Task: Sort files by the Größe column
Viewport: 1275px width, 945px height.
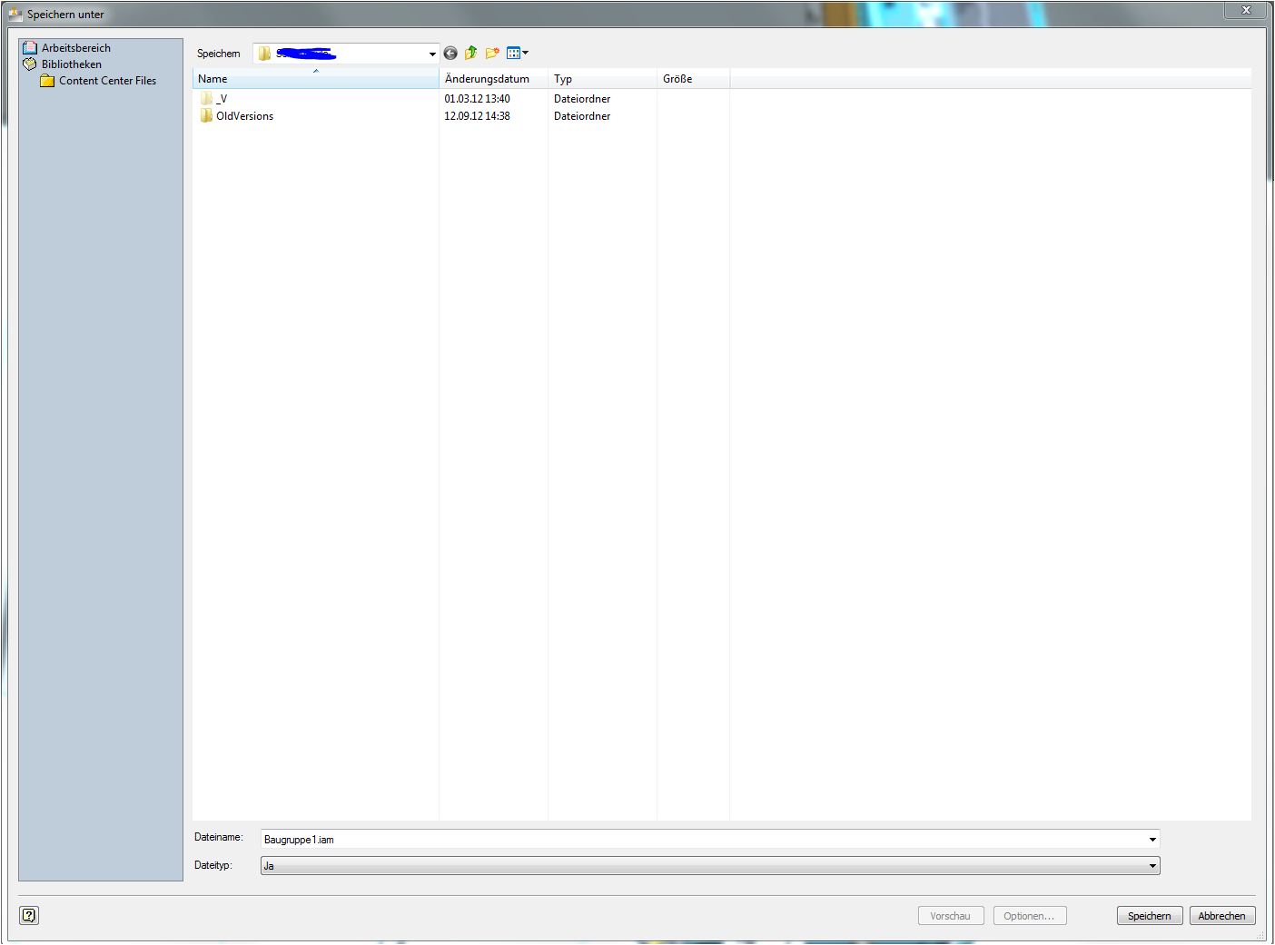Action: click(693, 79)
